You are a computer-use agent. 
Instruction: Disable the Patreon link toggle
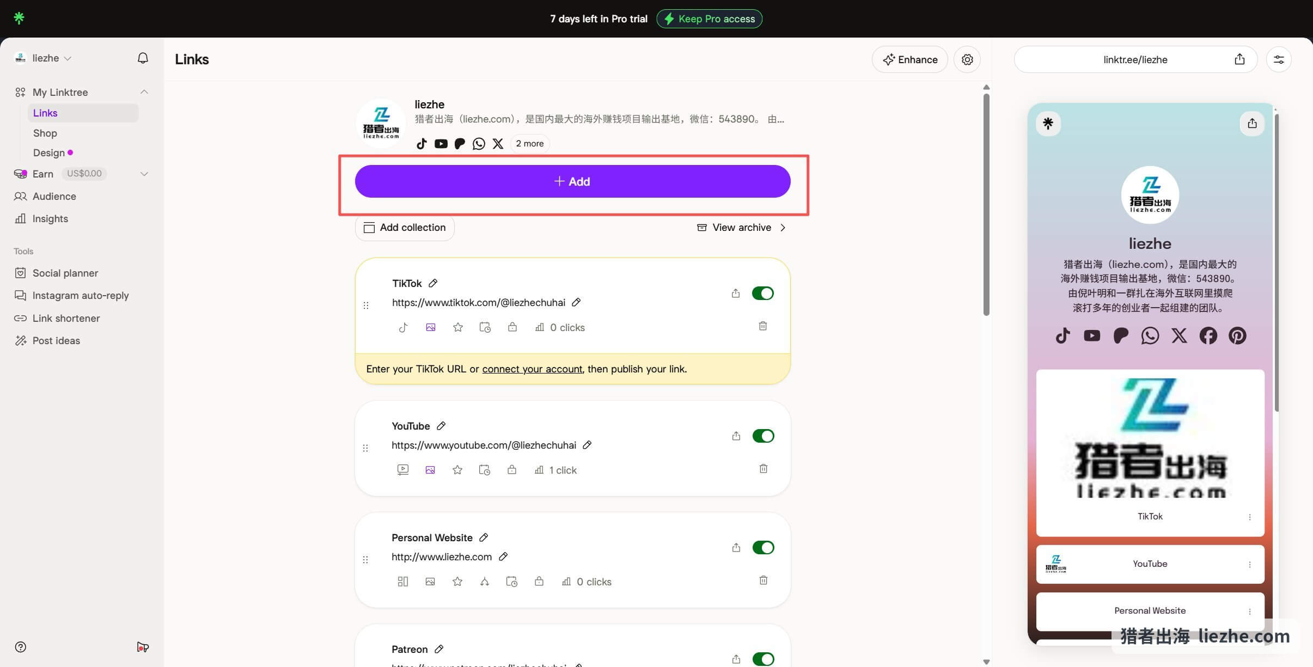pos(763,659)
